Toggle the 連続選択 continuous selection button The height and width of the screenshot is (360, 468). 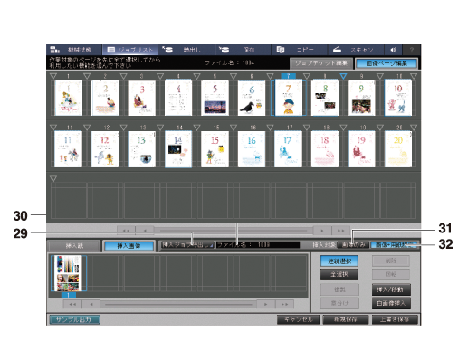tap(339, 261)
